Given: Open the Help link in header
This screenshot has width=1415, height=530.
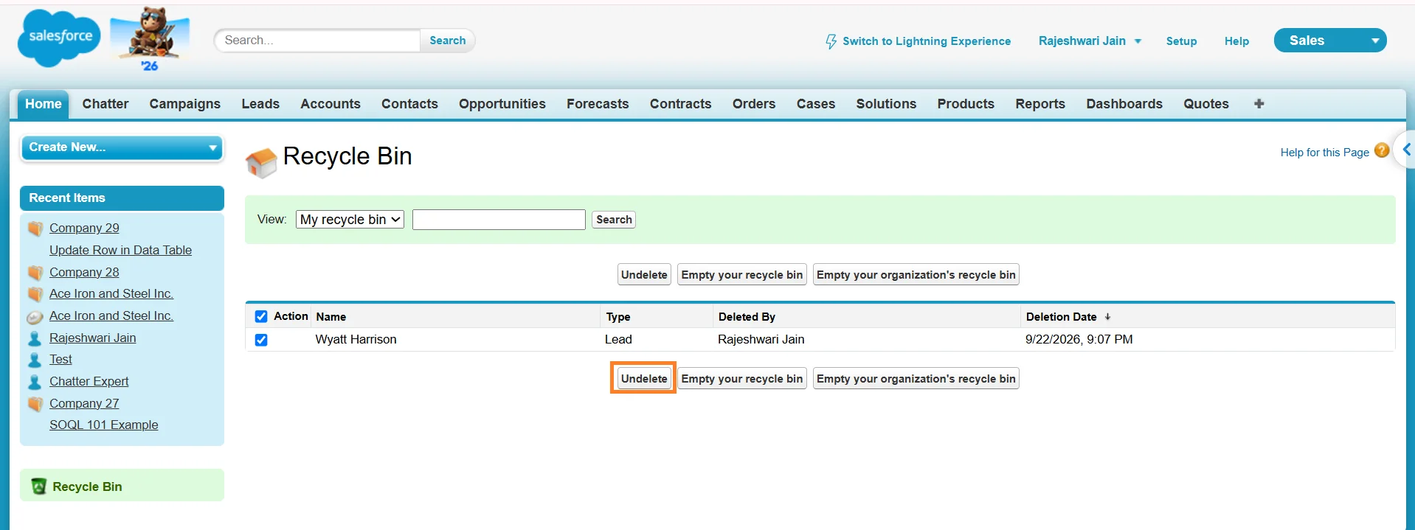Looking at the screenshot, I should click(x=1236, y=41).
